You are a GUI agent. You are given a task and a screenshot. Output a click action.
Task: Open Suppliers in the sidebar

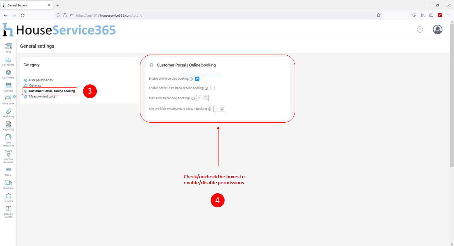8,184
